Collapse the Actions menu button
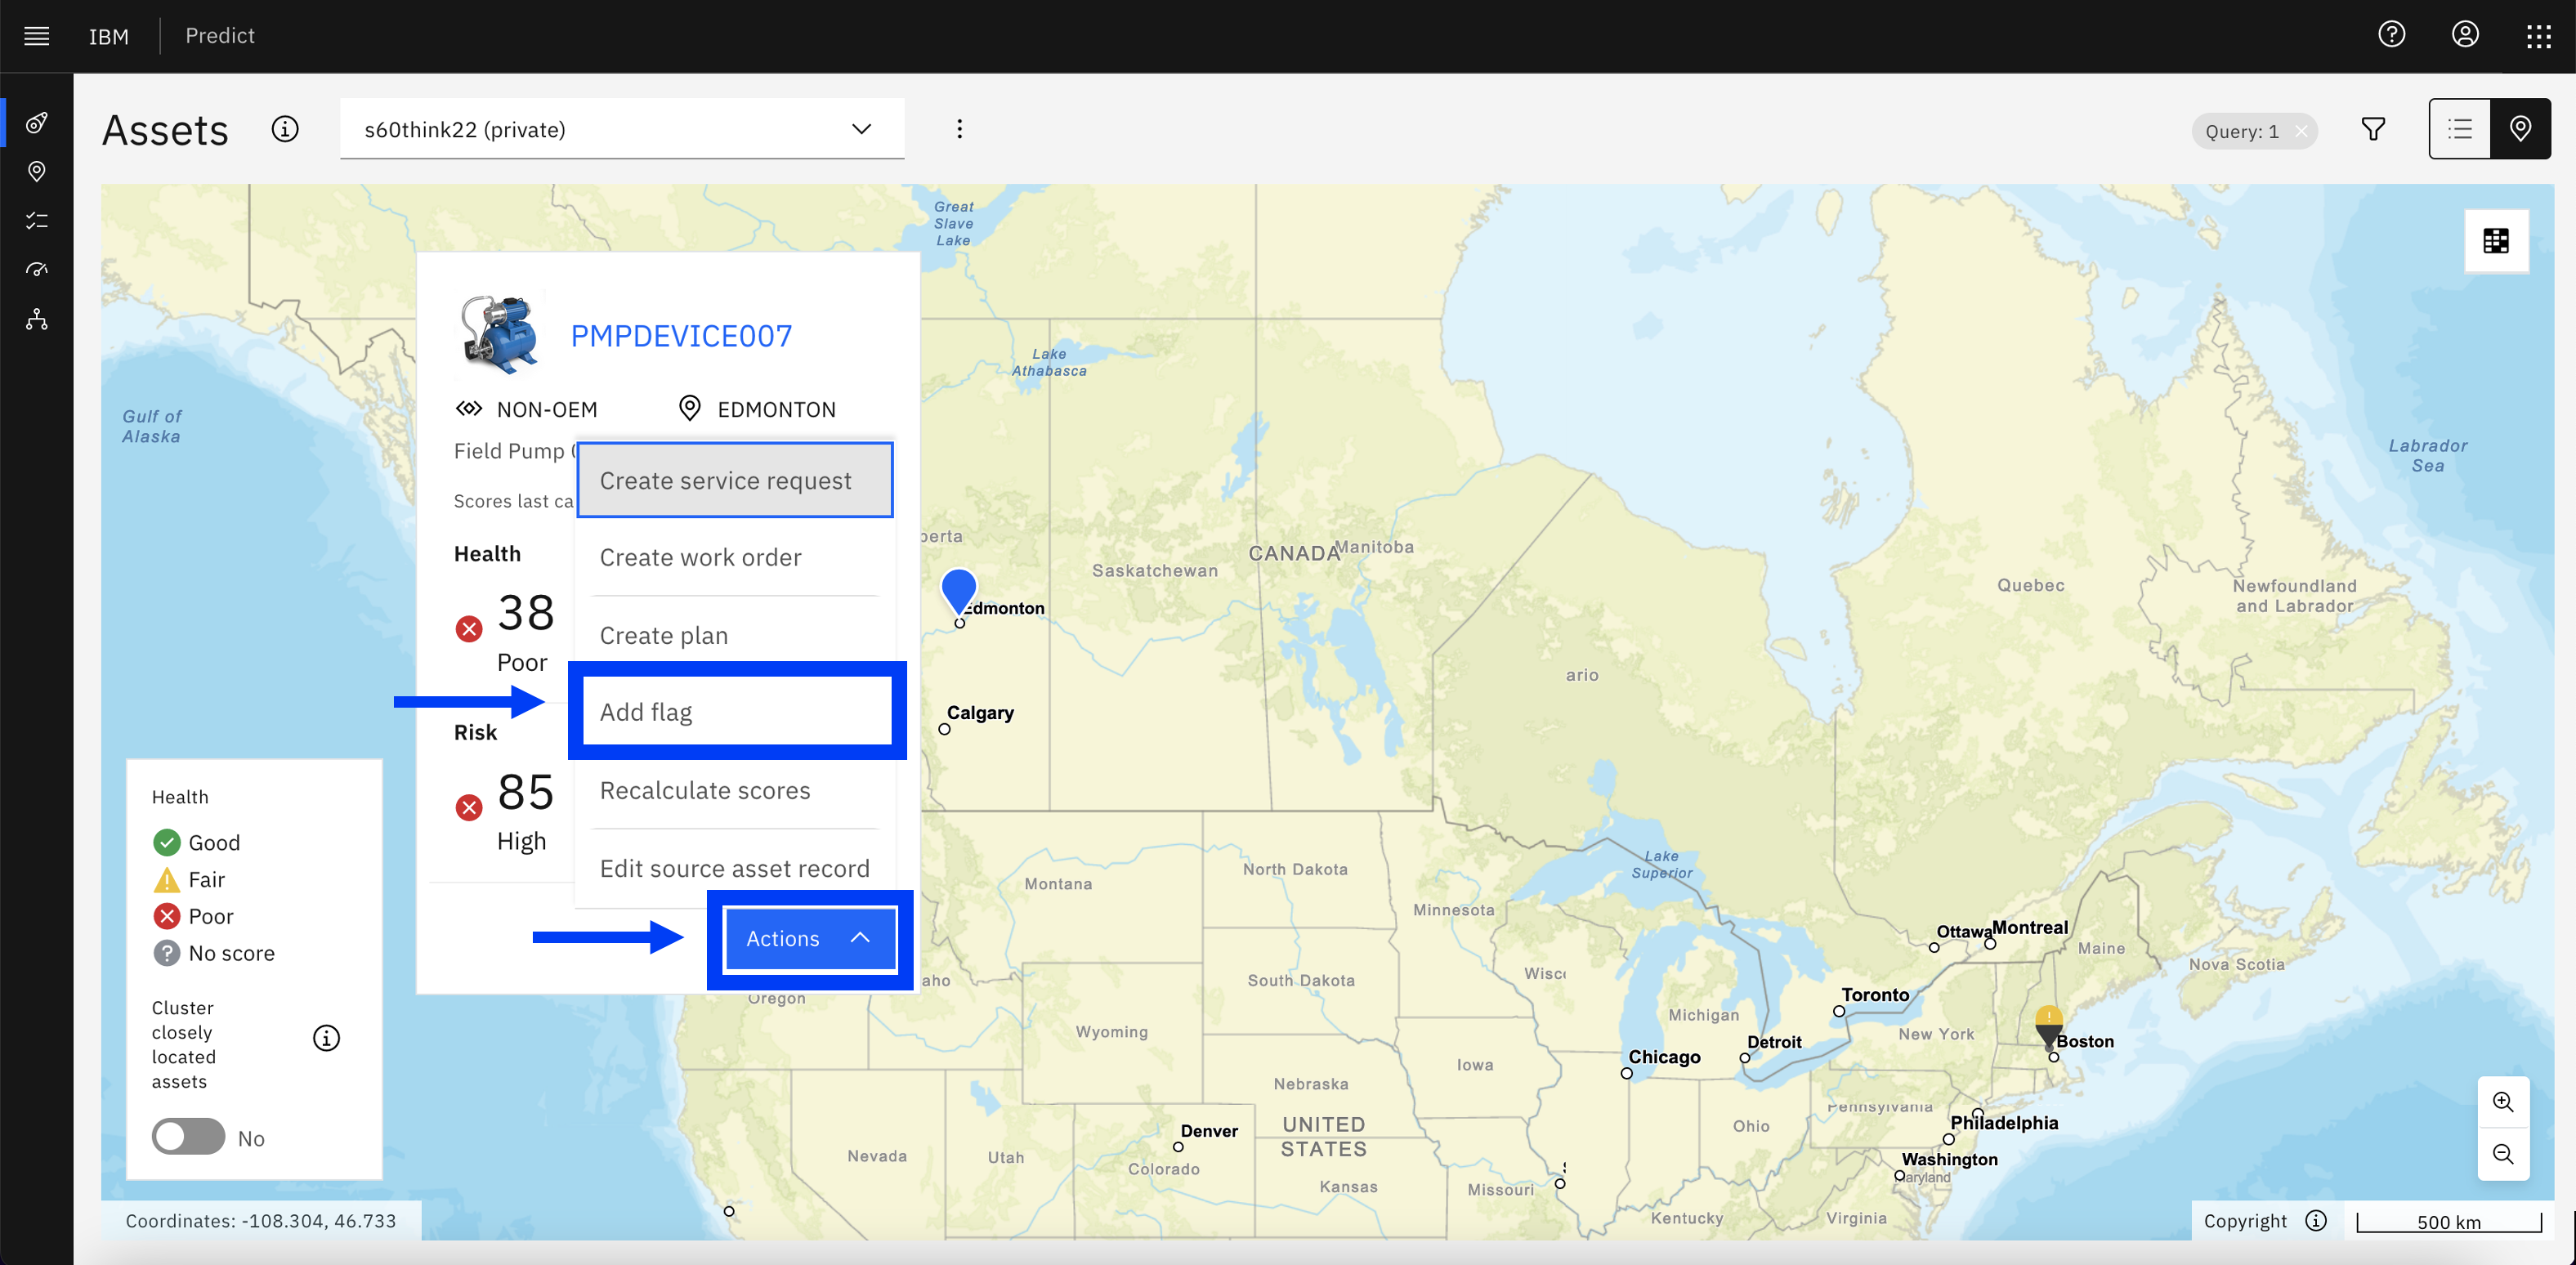Screen dimensions: 2576x1265 810,939
